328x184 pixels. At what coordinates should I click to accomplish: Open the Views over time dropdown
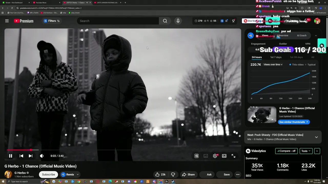tap(273, 65)
